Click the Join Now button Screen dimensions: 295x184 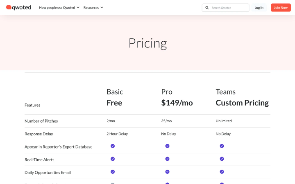tap(281, 8)
